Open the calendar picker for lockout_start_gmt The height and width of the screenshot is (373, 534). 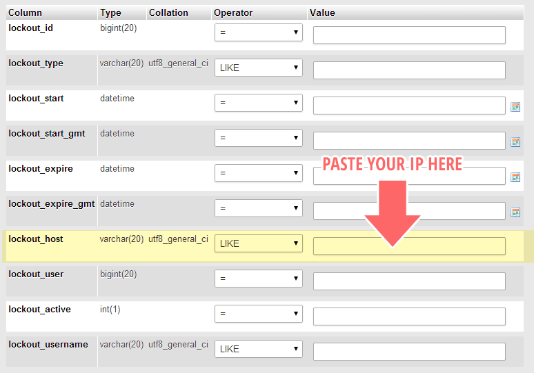pos(515,142)
